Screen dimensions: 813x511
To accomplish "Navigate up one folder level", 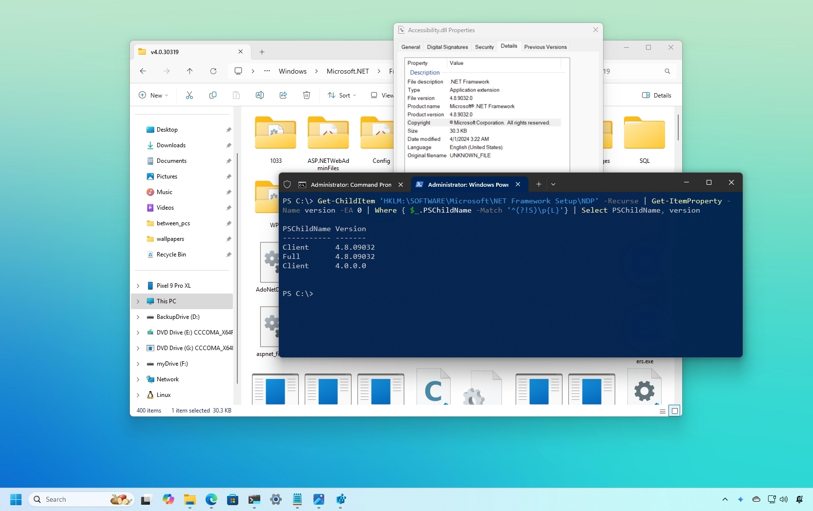I will click(190, 71).
